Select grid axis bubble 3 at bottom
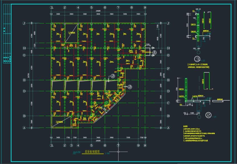 point(71,145)
